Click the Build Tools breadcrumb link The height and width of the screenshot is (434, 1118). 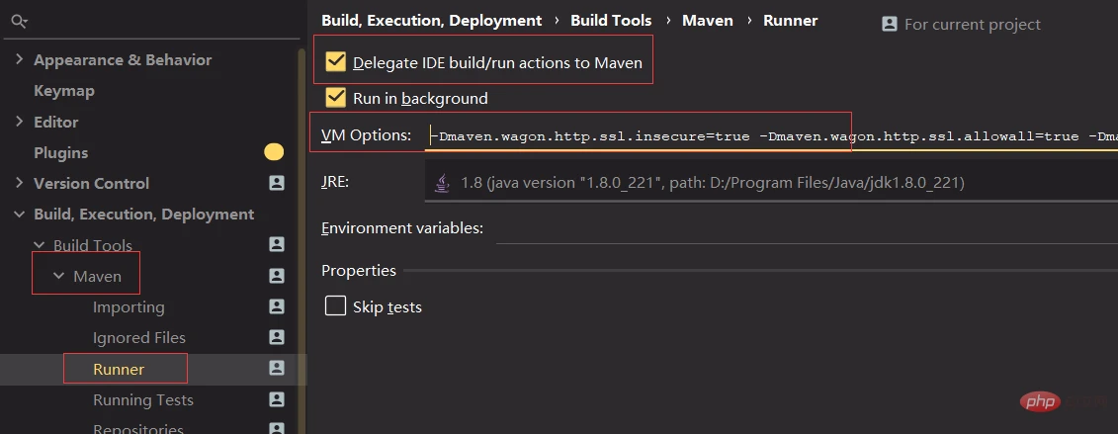pos(611,21)
